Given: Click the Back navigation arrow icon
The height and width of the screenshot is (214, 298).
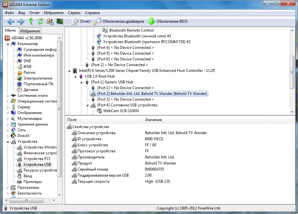Looking at the screenshot, I should (x=11, y=21).
